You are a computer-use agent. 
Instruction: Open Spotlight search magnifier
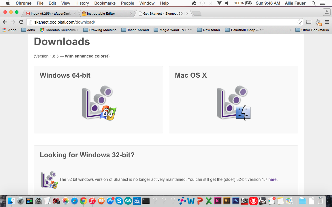(314, 3)
